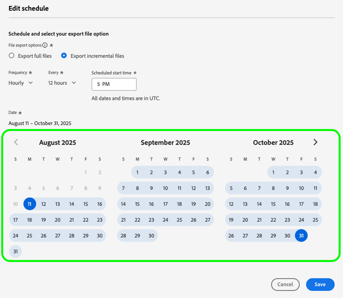Viewport: 343px width, 298px height.
Task: Choose September 30 in the calendar
Action: (x=151, y=235)
